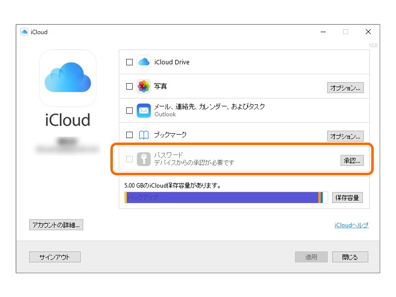396x297 pixels.
Task: Click the Photos flower icon beside 写真
Action: (144, 86)
